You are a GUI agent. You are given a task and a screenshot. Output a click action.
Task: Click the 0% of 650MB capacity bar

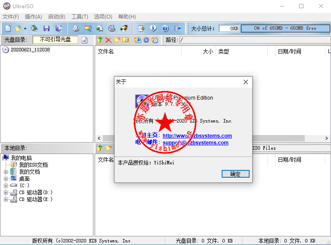click(x=285, y=28)
